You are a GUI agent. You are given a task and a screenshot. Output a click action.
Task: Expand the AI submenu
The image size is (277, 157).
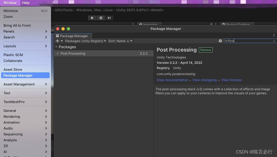(x=25, y=152)
